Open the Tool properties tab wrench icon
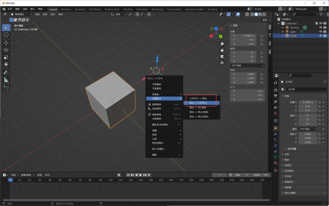 pyautogui.click(x=276, y=83)
